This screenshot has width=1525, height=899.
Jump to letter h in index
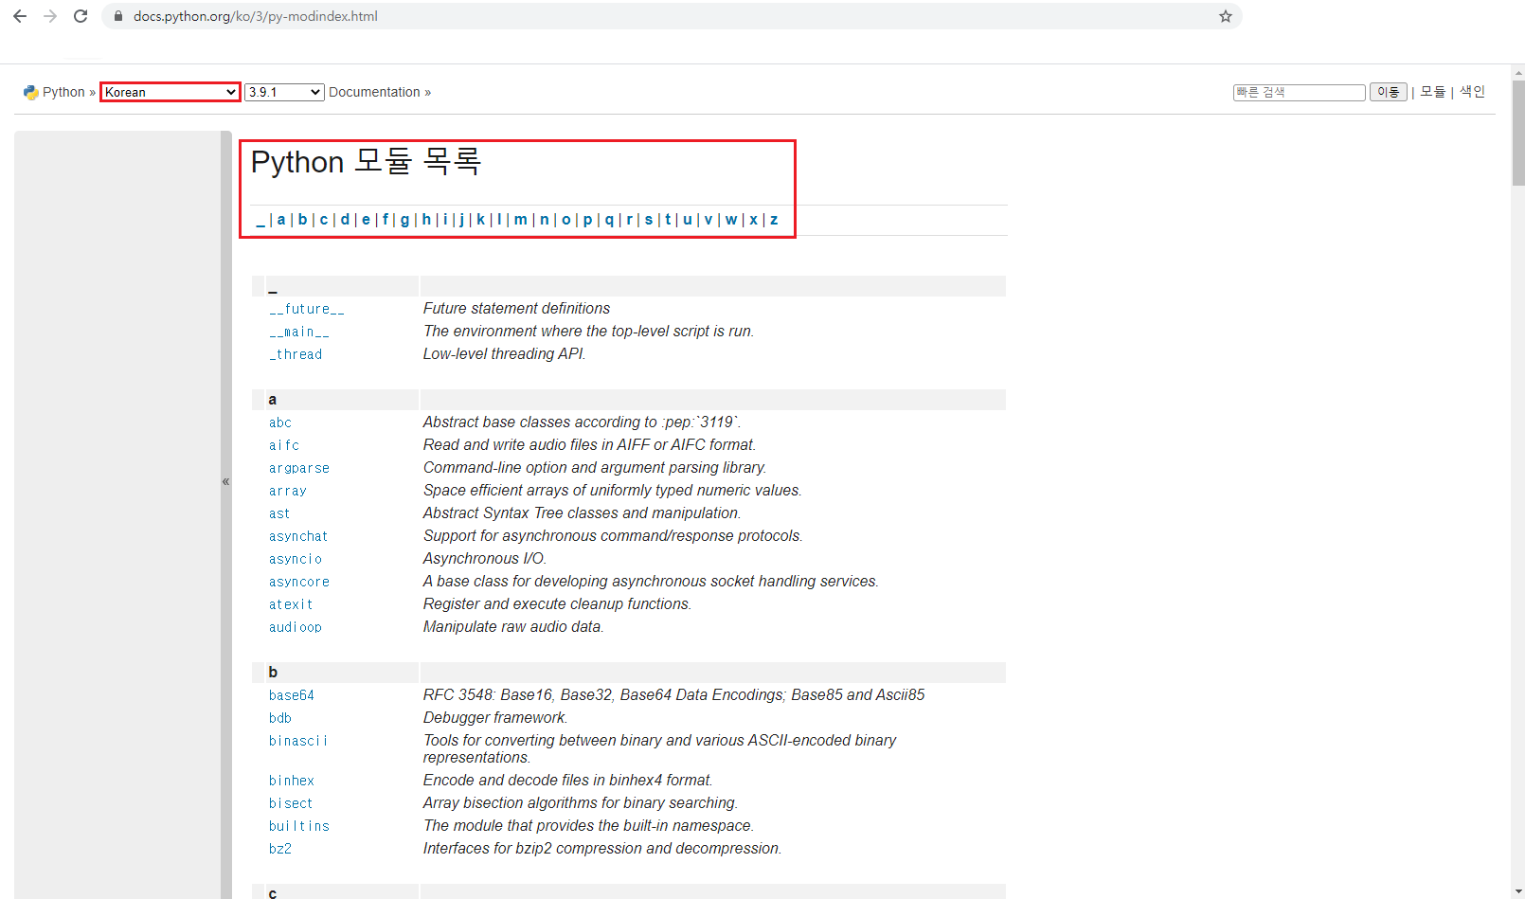[426, 220]
